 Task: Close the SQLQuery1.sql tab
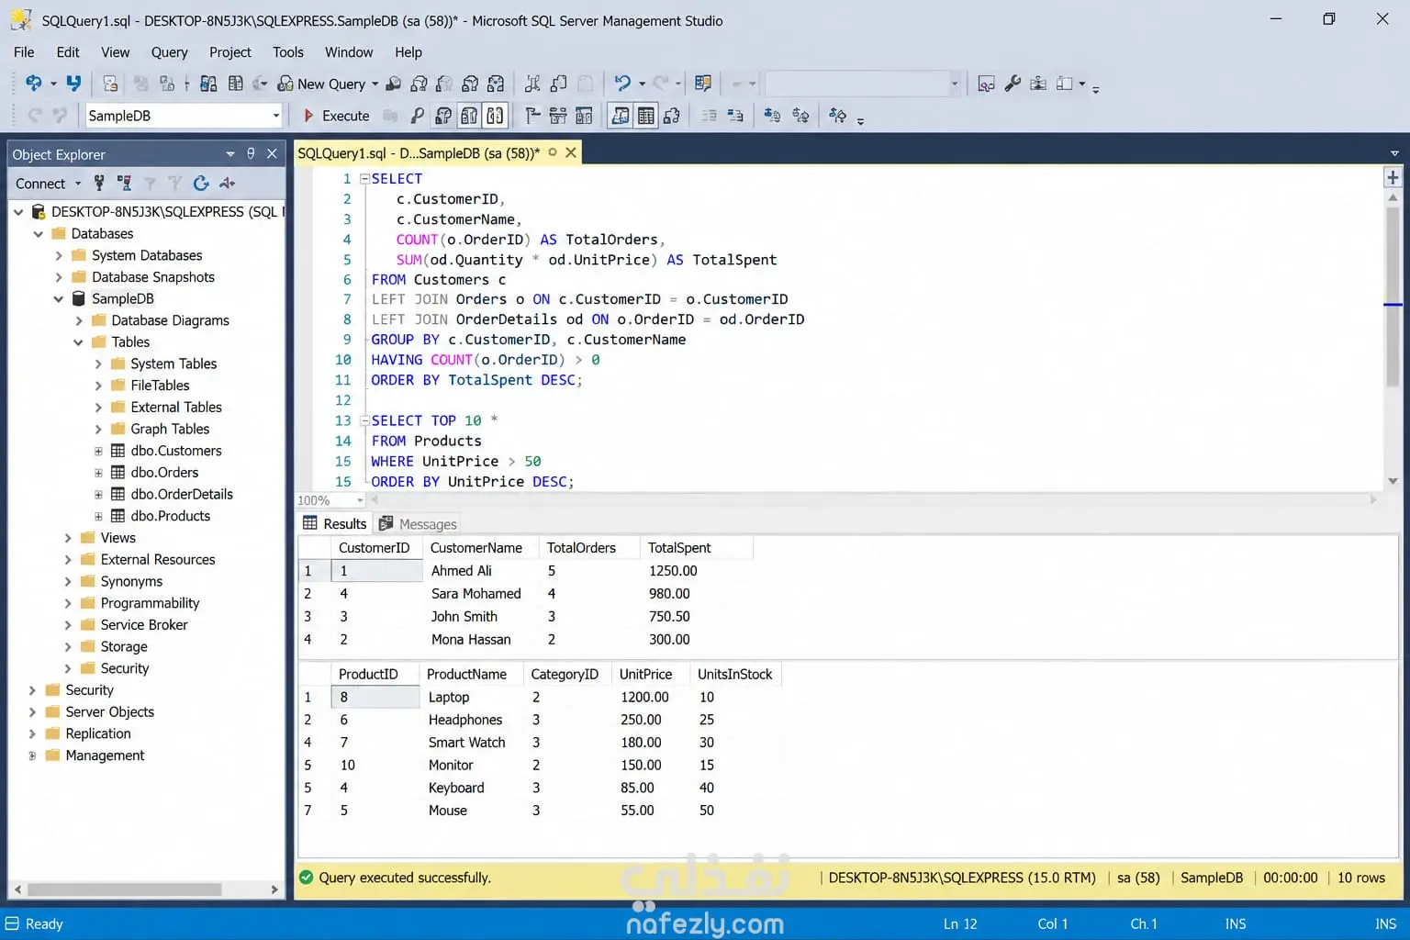coord(571,152)
